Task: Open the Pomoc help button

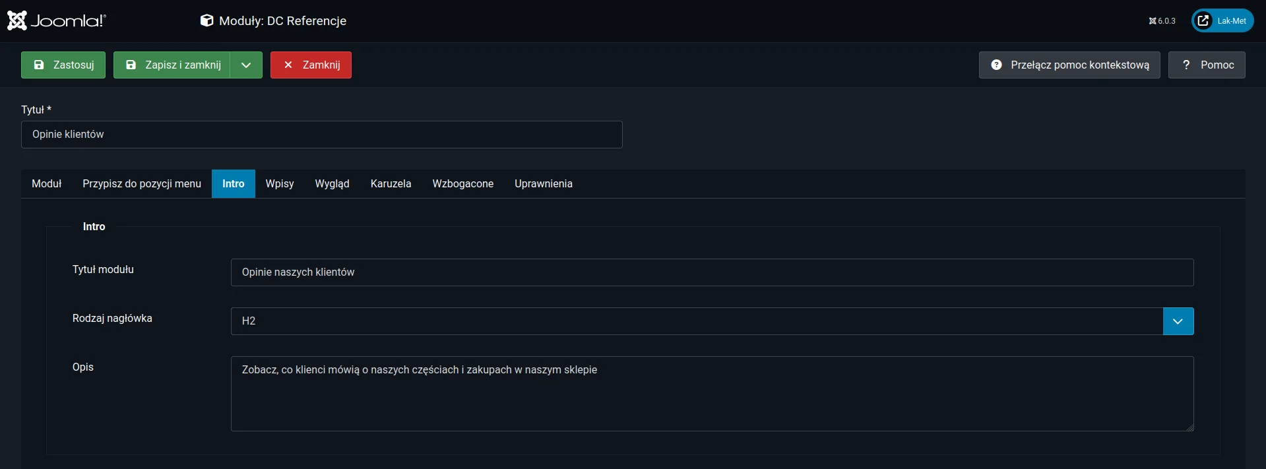Action: [x=1207, y=65]
